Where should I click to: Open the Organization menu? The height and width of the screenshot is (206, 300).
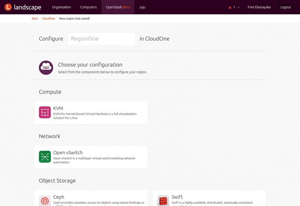tap(61, 7)
